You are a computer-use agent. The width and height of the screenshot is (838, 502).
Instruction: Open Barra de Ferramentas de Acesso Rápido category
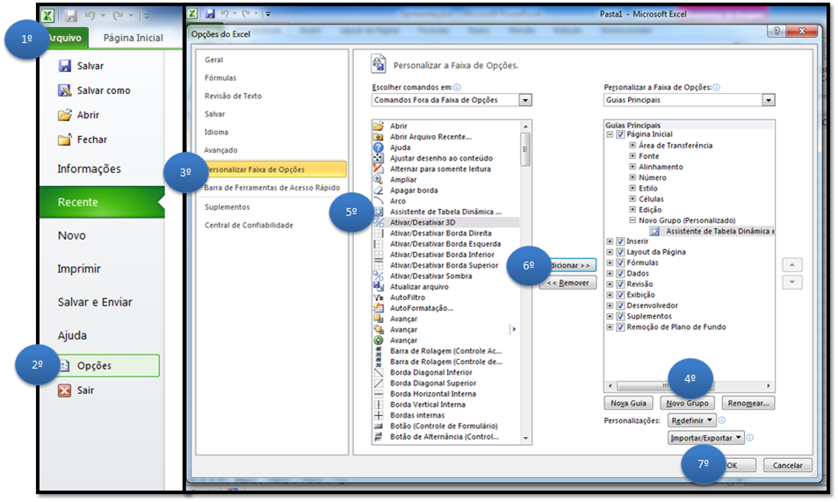click(x=272, y=188)
